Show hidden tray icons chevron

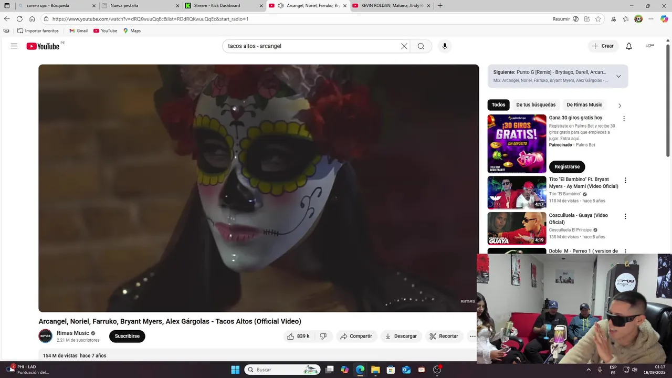(589, 370)
